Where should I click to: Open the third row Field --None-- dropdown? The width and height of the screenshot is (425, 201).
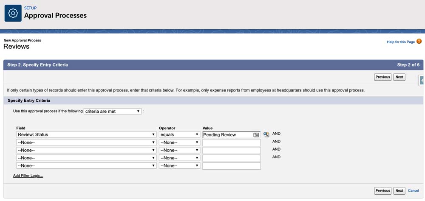[x=86, y=150]
